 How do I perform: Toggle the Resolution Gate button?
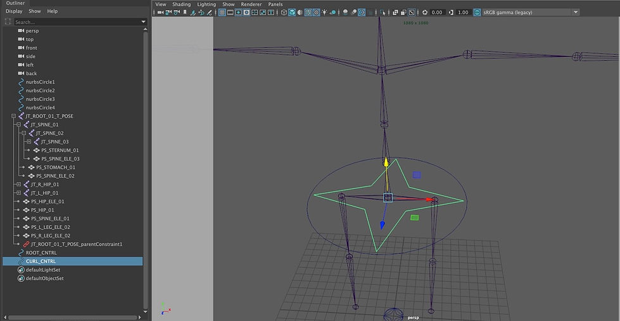pyautogui.click(x=238, y=12)
